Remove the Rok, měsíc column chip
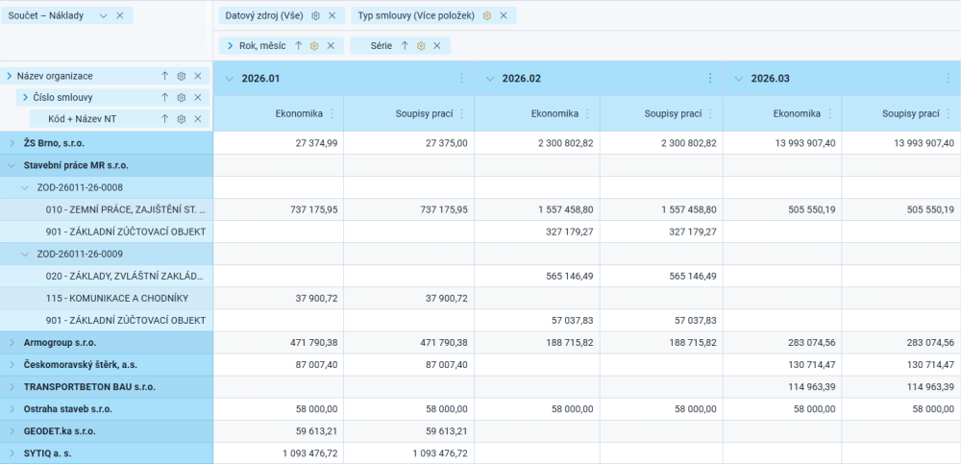This screenshot has height=464, width=961. [331, 45]
